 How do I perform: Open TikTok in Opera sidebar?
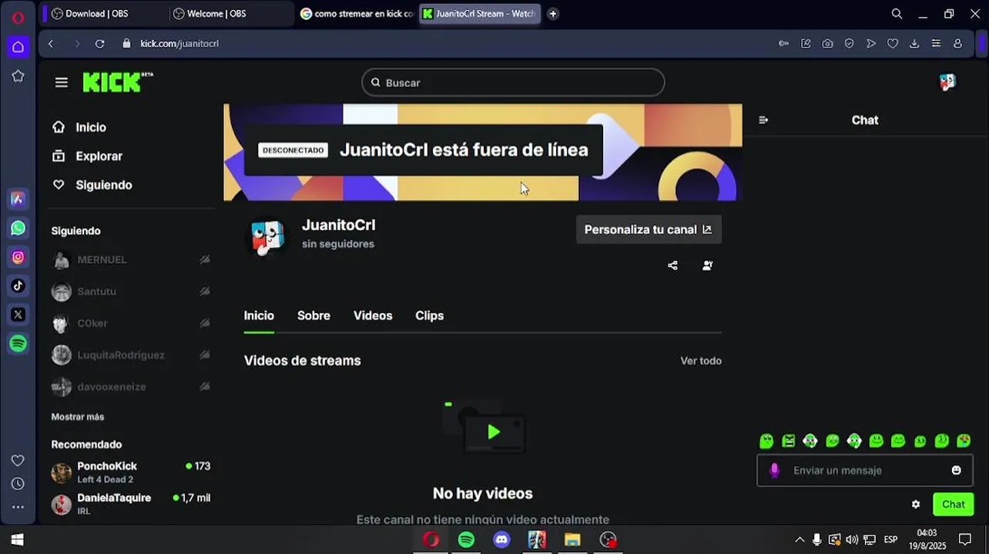[18, 285]
